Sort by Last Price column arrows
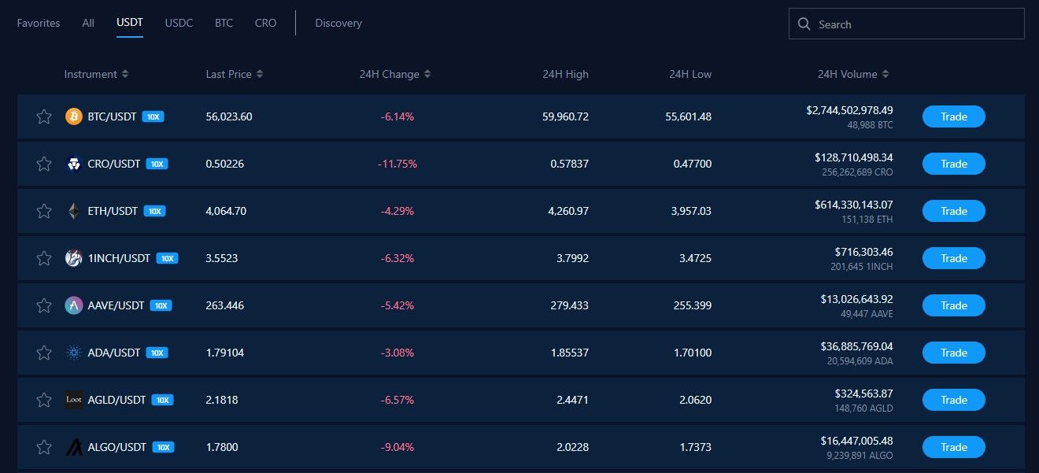The image size is (1039, 473). pyautogui.click(x=260, y=74)
